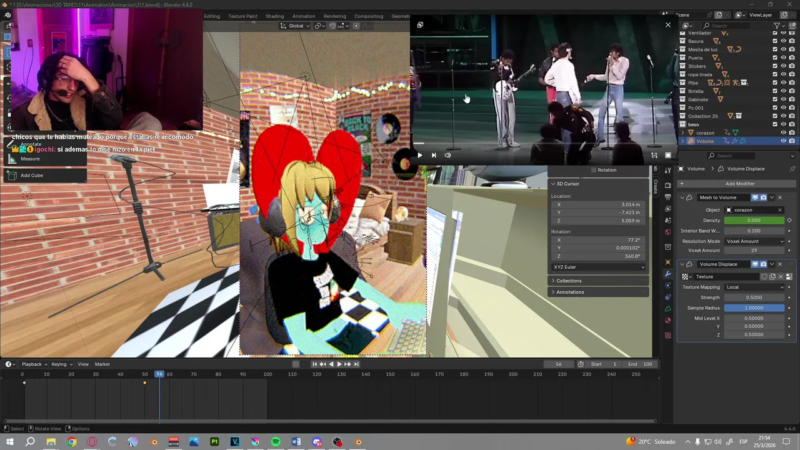Unlink the Texture datablock
The width and height of the screenshot is (800, 450).
click(781, 277)
